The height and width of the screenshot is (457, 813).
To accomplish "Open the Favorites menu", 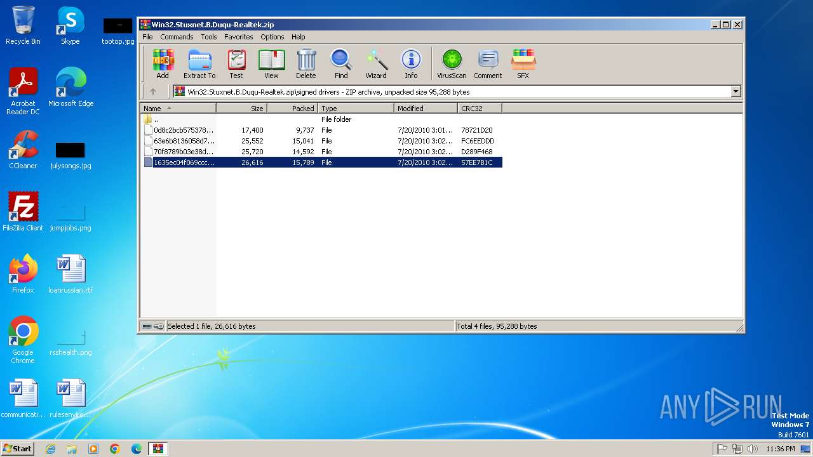I will pos(239,37).
